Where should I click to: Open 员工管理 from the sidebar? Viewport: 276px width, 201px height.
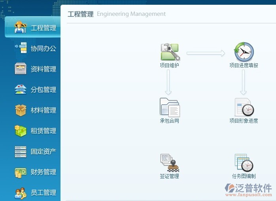pos(43,193)
